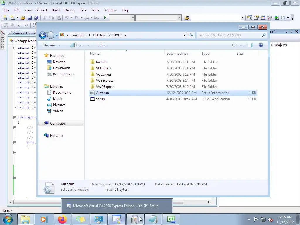
Task: Click the search magnifier in Explorer
Action: click(264, 35)
